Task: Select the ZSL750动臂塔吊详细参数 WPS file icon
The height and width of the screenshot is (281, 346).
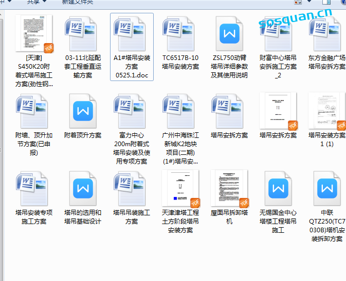Action: (x=229, y=34)
